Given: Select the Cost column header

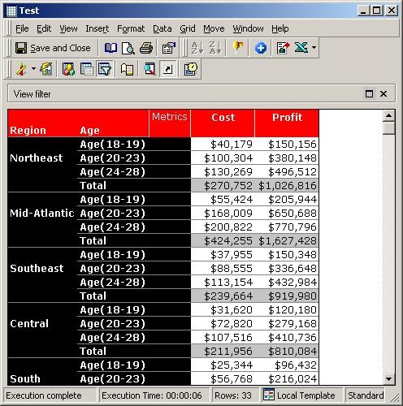Looking at the screenshot, I should click(223, 123).
